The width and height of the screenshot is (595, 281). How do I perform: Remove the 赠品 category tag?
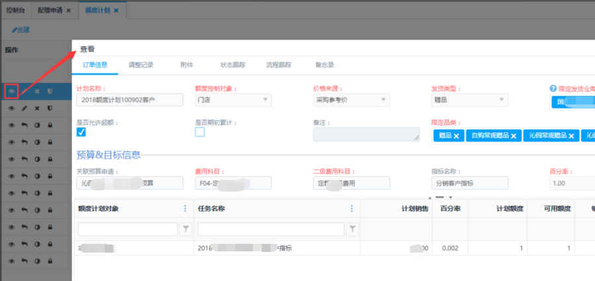456,136
